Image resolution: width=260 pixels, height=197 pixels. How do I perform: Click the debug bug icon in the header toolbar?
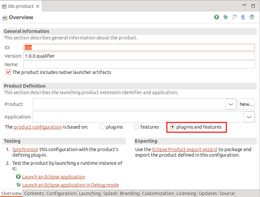pos(225,17)
